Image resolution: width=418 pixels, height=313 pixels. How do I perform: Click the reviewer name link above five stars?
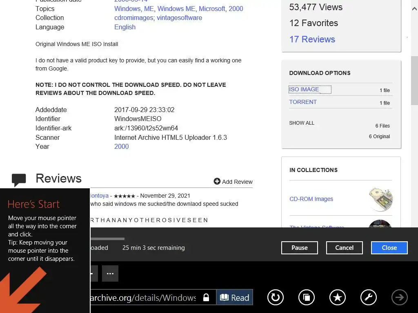99,196
